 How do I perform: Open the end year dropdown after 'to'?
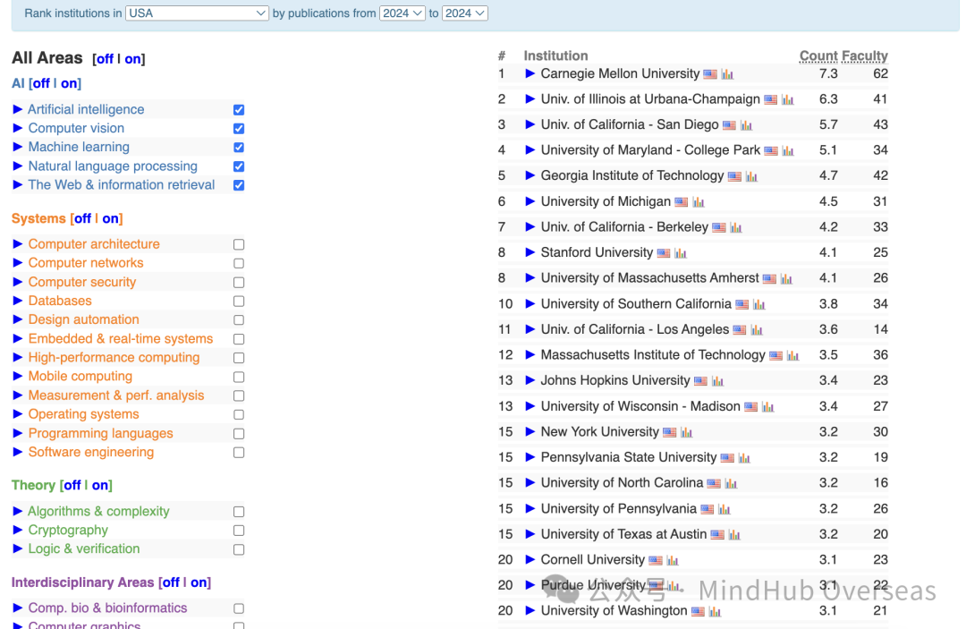tap(465, 13)
